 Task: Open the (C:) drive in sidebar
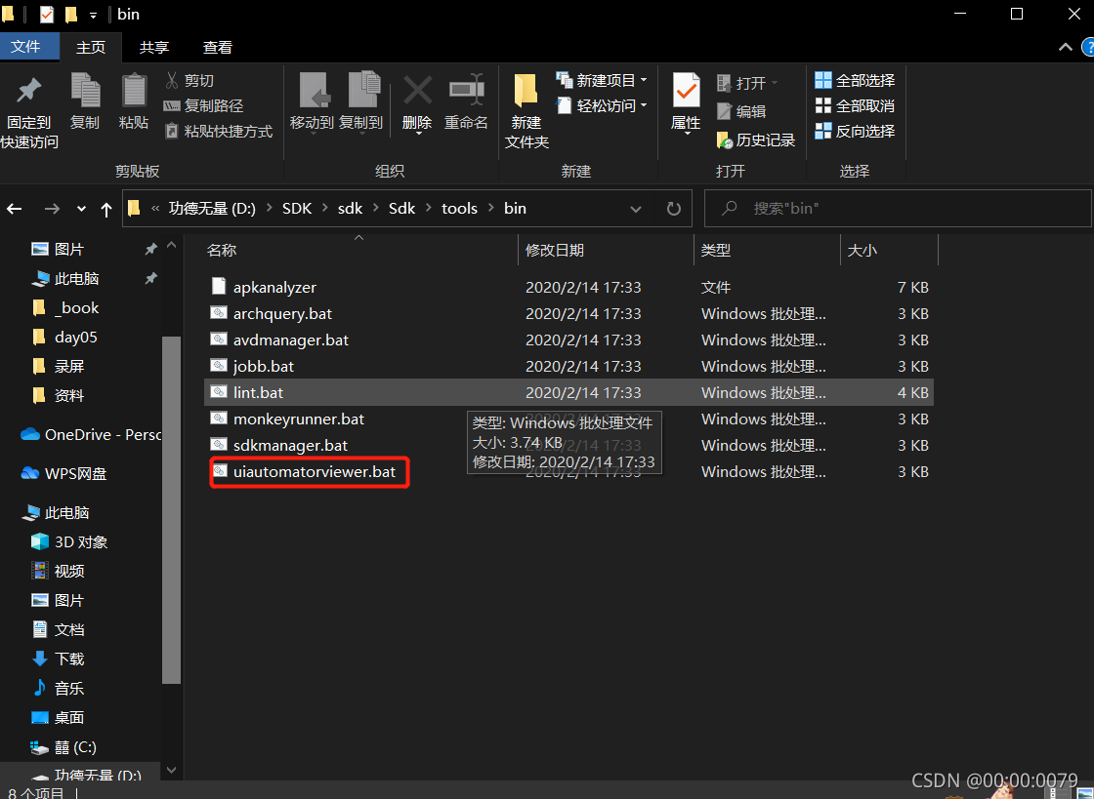click(64, 746)
